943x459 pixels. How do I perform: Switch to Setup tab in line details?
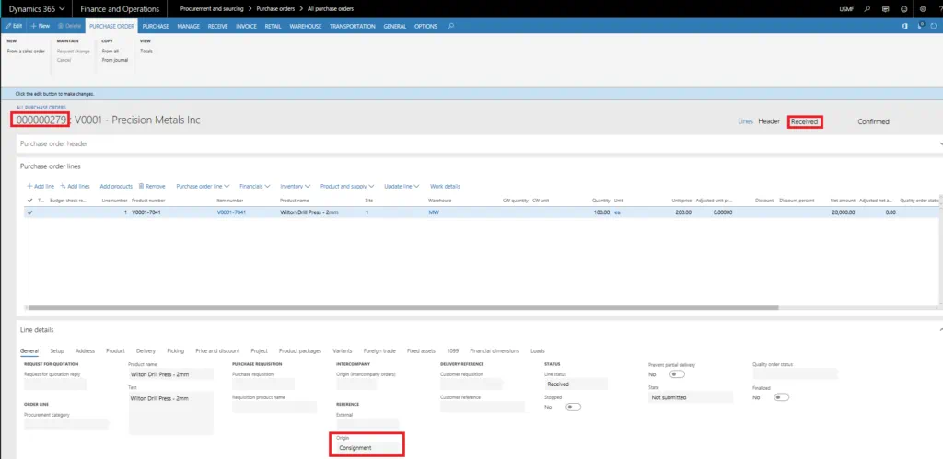57,350
